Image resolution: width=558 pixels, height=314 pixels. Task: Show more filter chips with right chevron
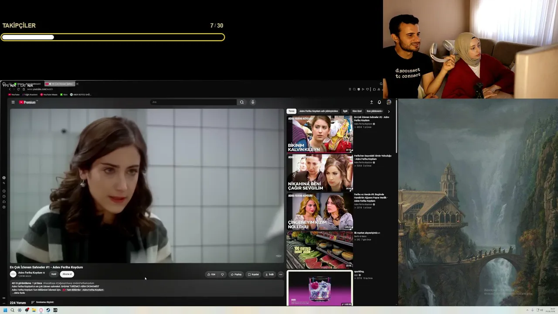[389, 111]
